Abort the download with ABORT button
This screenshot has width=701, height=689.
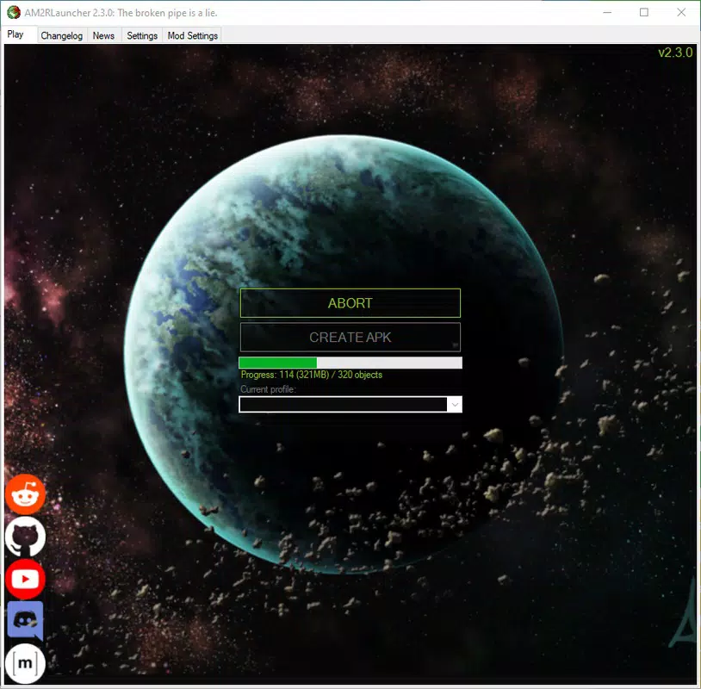point(350,303)
